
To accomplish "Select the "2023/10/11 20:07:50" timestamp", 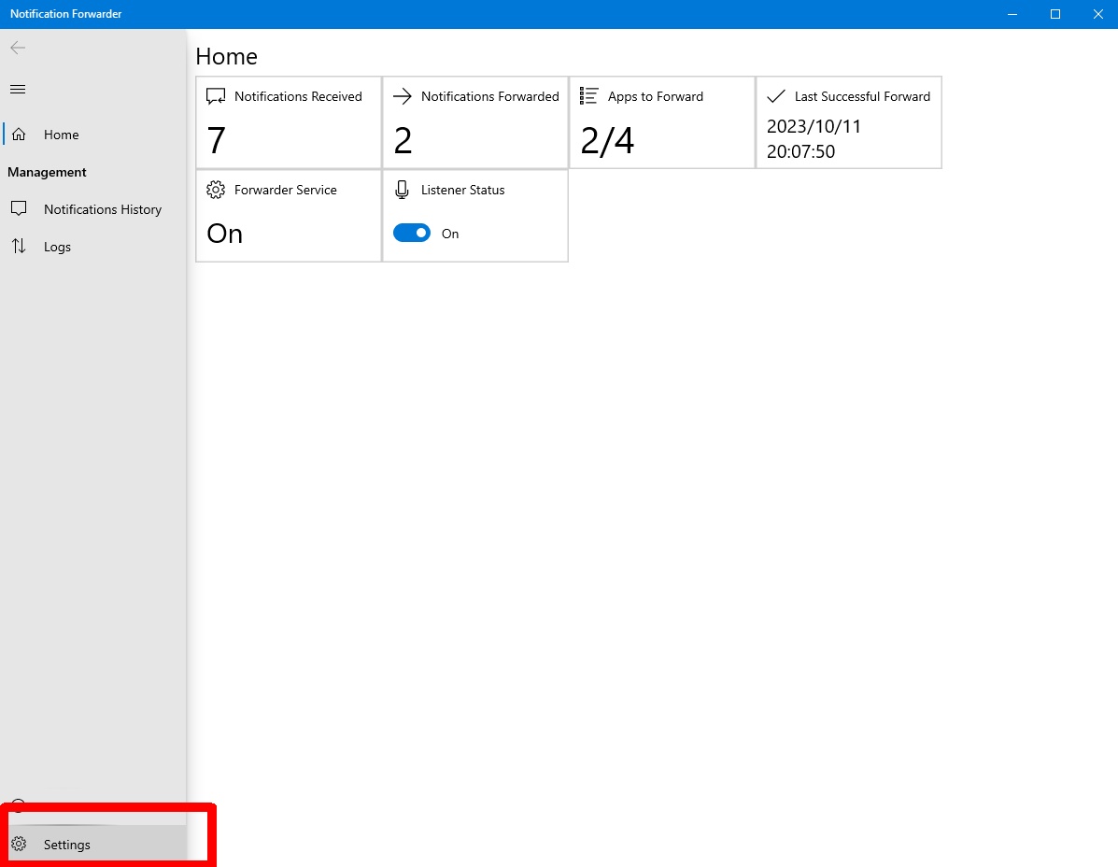I will tap(814, 139).
